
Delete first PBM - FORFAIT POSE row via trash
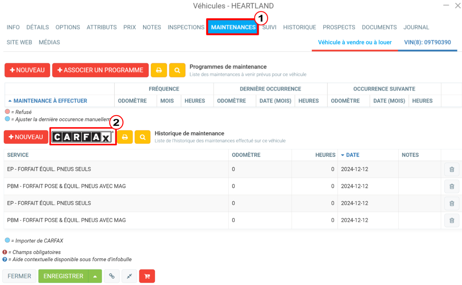click(452, 186)
